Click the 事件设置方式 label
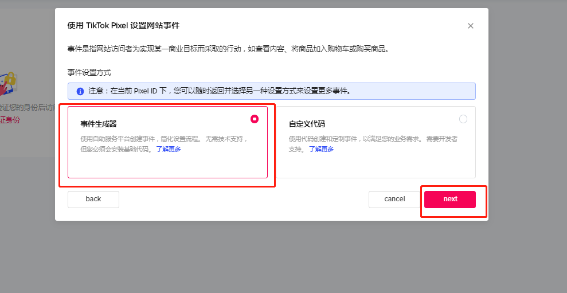 (89, 72)
